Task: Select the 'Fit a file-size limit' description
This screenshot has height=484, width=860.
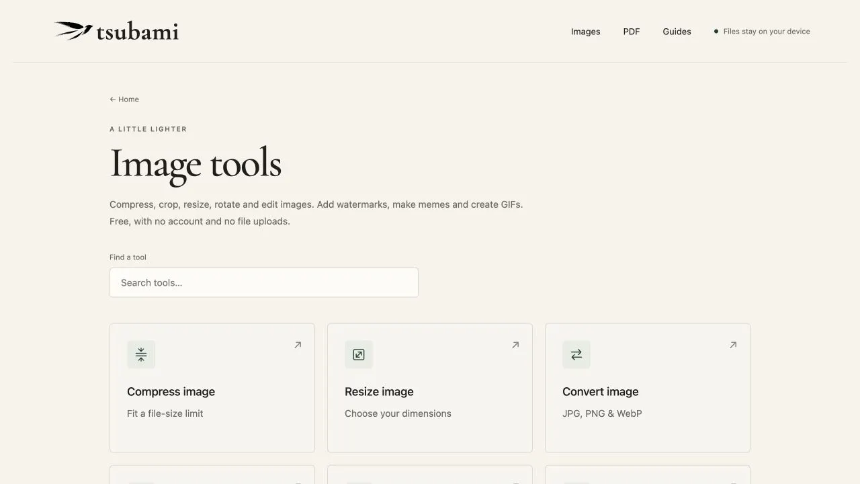Action: (165, 413)
